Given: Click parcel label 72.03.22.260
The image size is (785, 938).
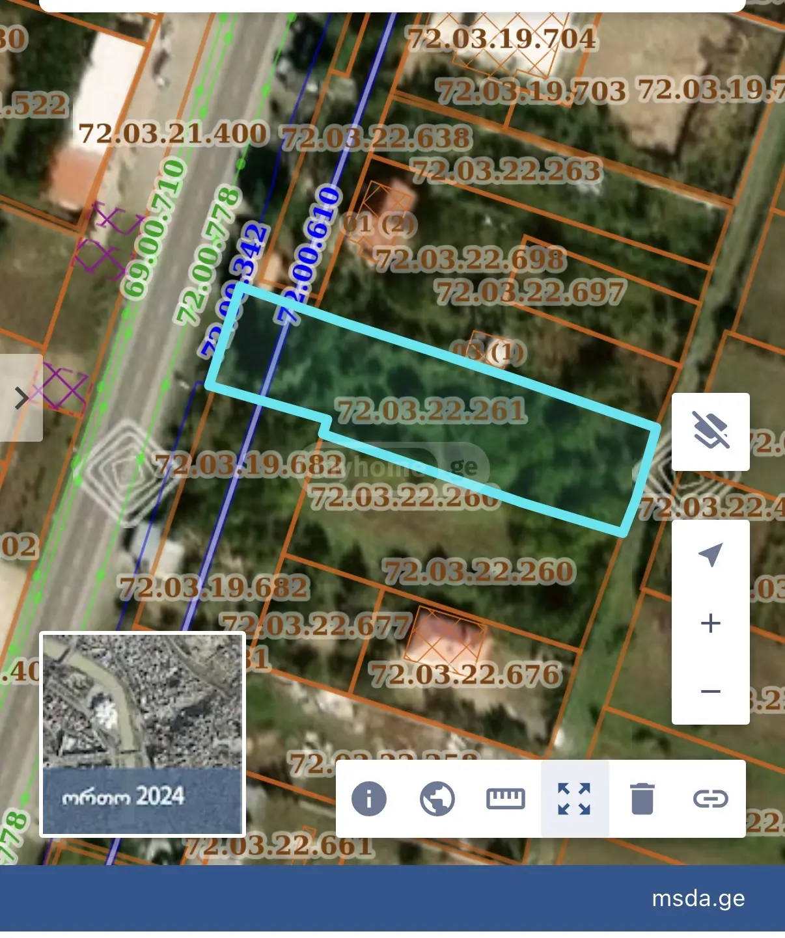Looking at the screenshot, I should pos(479,571).
